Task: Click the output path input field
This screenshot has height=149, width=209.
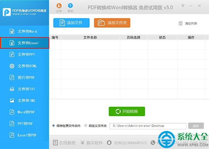Action: [x=148, y=126]
